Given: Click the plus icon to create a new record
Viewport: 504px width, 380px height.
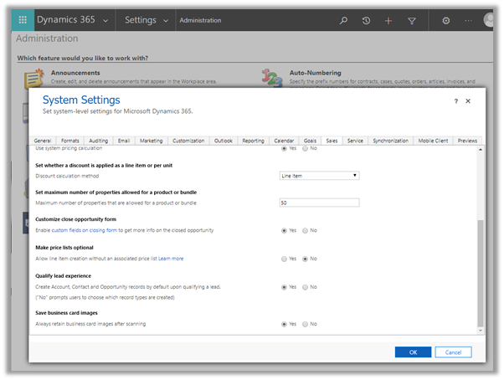Looking at the screenshot, I should pos(388,20).
